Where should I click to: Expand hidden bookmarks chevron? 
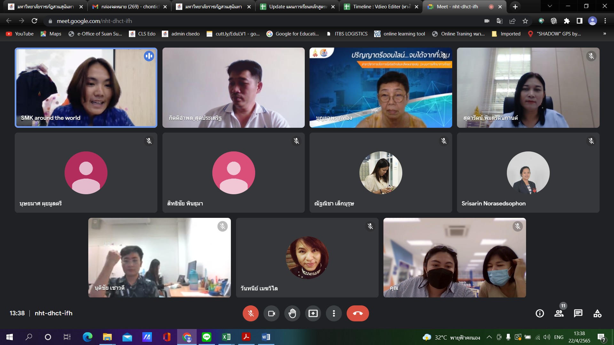(x=604, y=34)
